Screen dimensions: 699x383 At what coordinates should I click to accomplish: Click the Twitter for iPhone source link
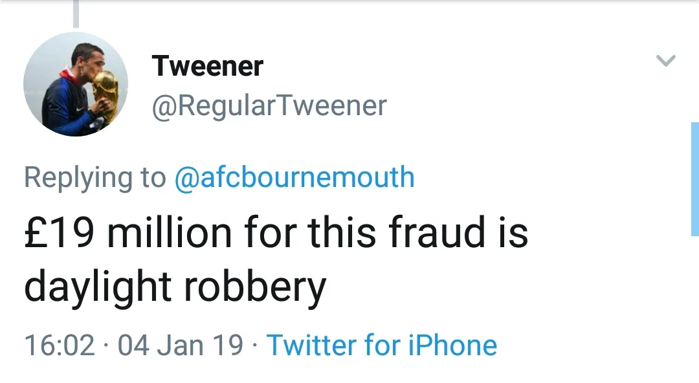point(381,345)
